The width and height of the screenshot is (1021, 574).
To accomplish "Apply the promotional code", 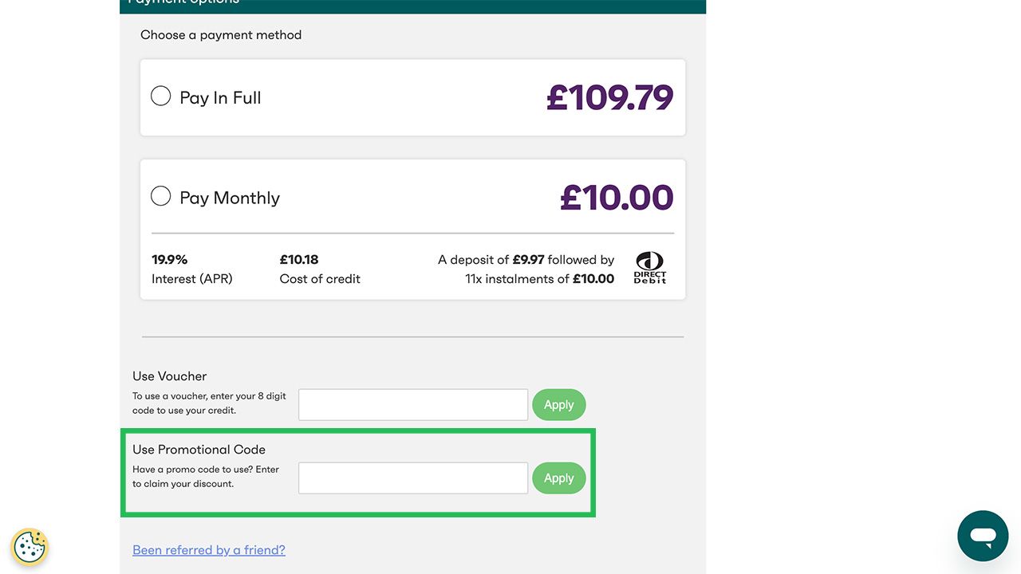I will 558,478.
